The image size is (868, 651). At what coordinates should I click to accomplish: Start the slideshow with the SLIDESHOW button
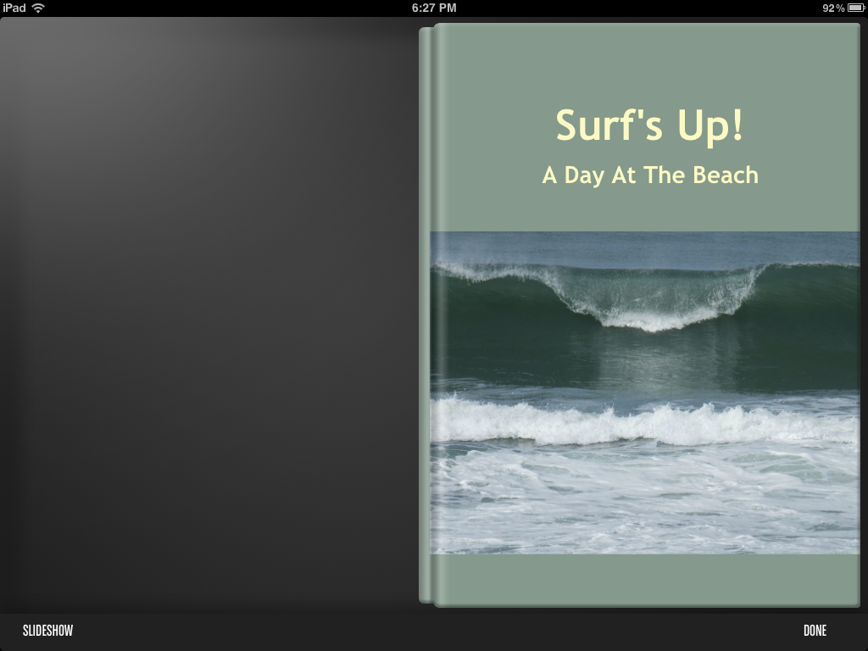tap(47, 631)
